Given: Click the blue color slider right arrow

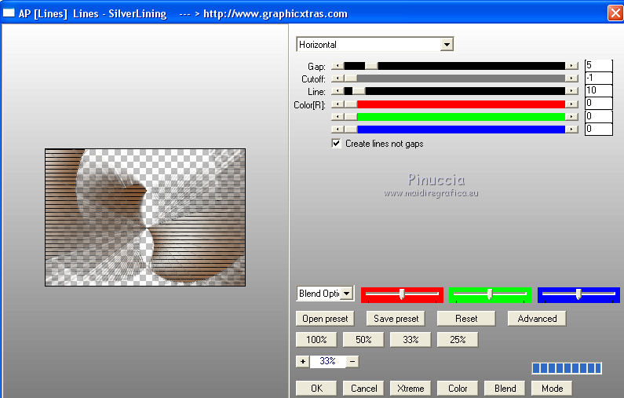Looking at the screenshot, I should pos(571,130).
